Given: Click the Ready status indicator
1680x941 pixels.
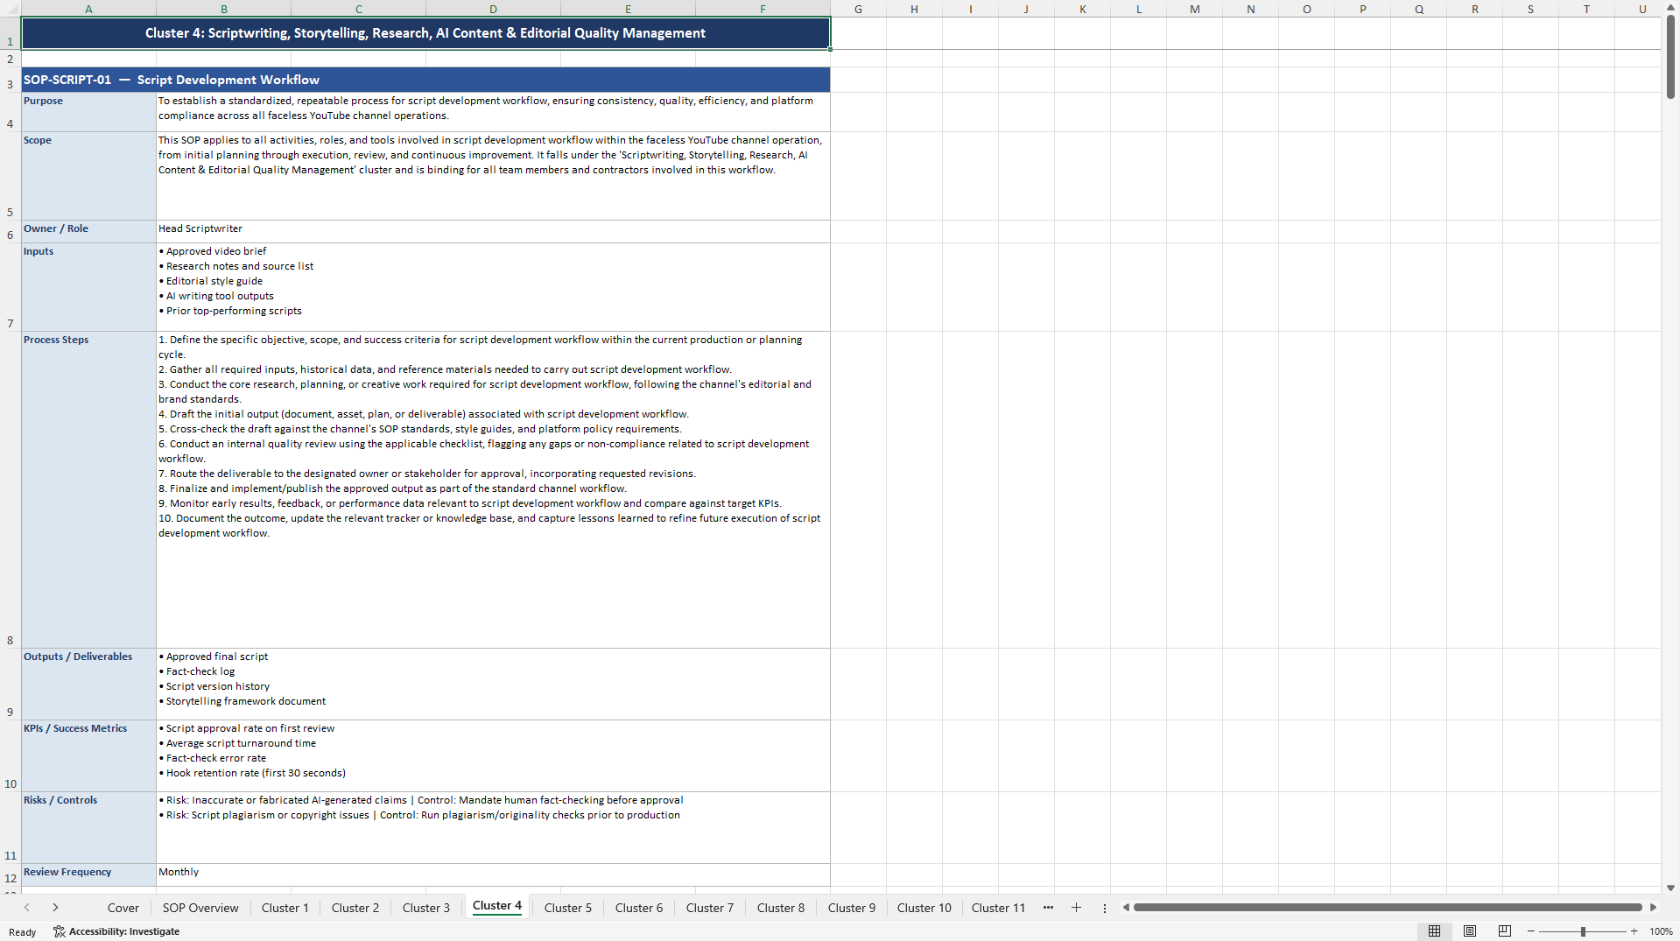Looking at the screenshot, I should pos(23,932).
